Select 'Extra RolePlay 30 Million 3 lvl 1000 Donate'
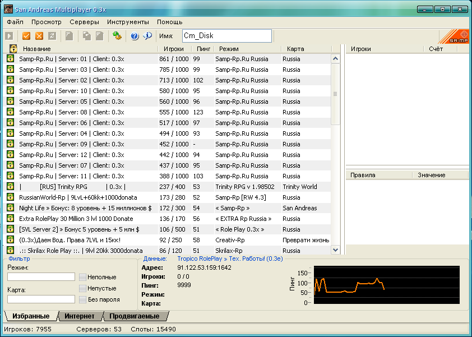 tap(76, 219)
